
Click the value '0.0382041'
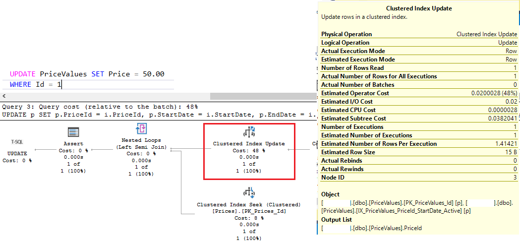point(504,119)
